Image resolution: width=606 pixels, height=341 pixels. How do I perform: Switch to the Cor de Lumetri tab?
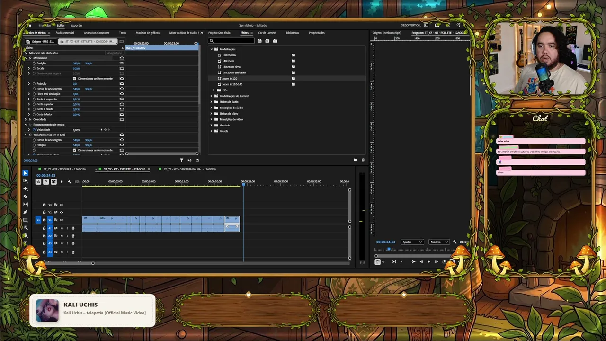267,33
